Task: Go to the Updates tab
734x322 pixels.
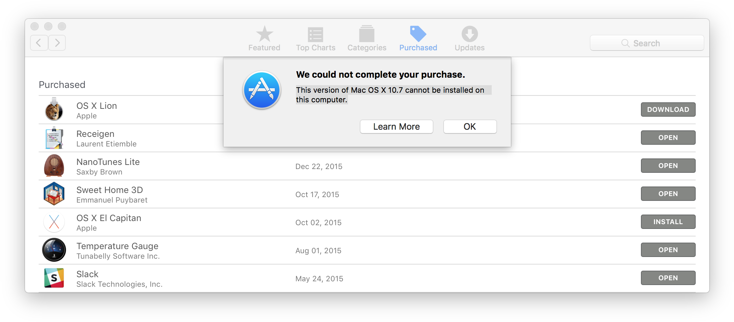Action: [x=469, y=38]
